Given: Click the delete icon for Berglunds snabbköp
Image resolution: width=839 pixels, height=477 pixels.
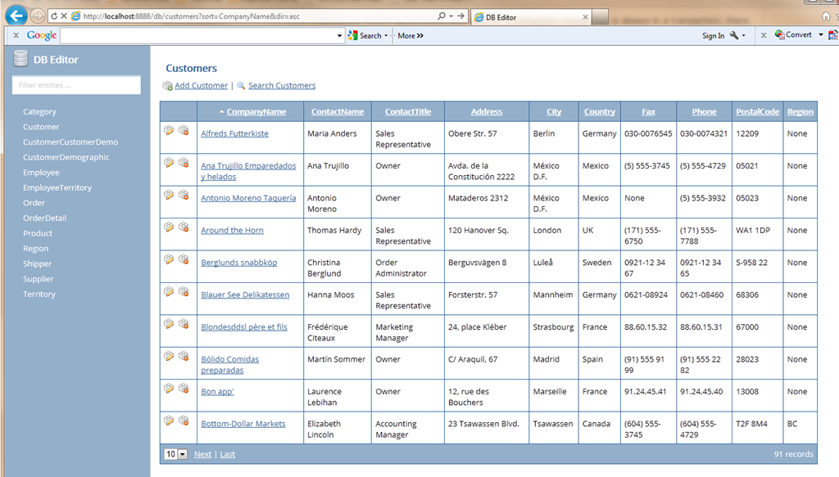Looking at the screenshot, I should 184,259.
